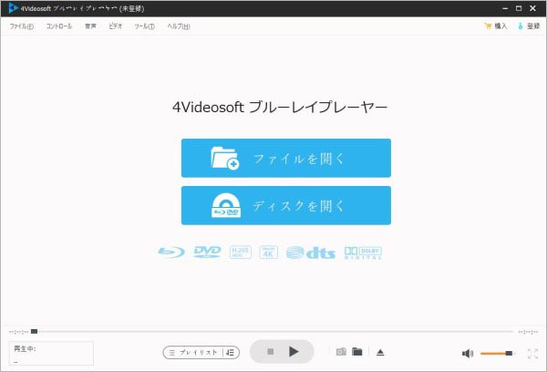
Task: Click the playlist sort order icon
Action: 231,353
